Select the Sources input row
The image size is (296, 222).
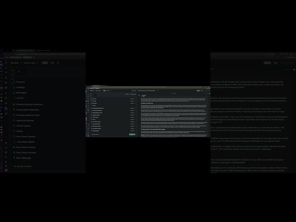tap(113, 99)
